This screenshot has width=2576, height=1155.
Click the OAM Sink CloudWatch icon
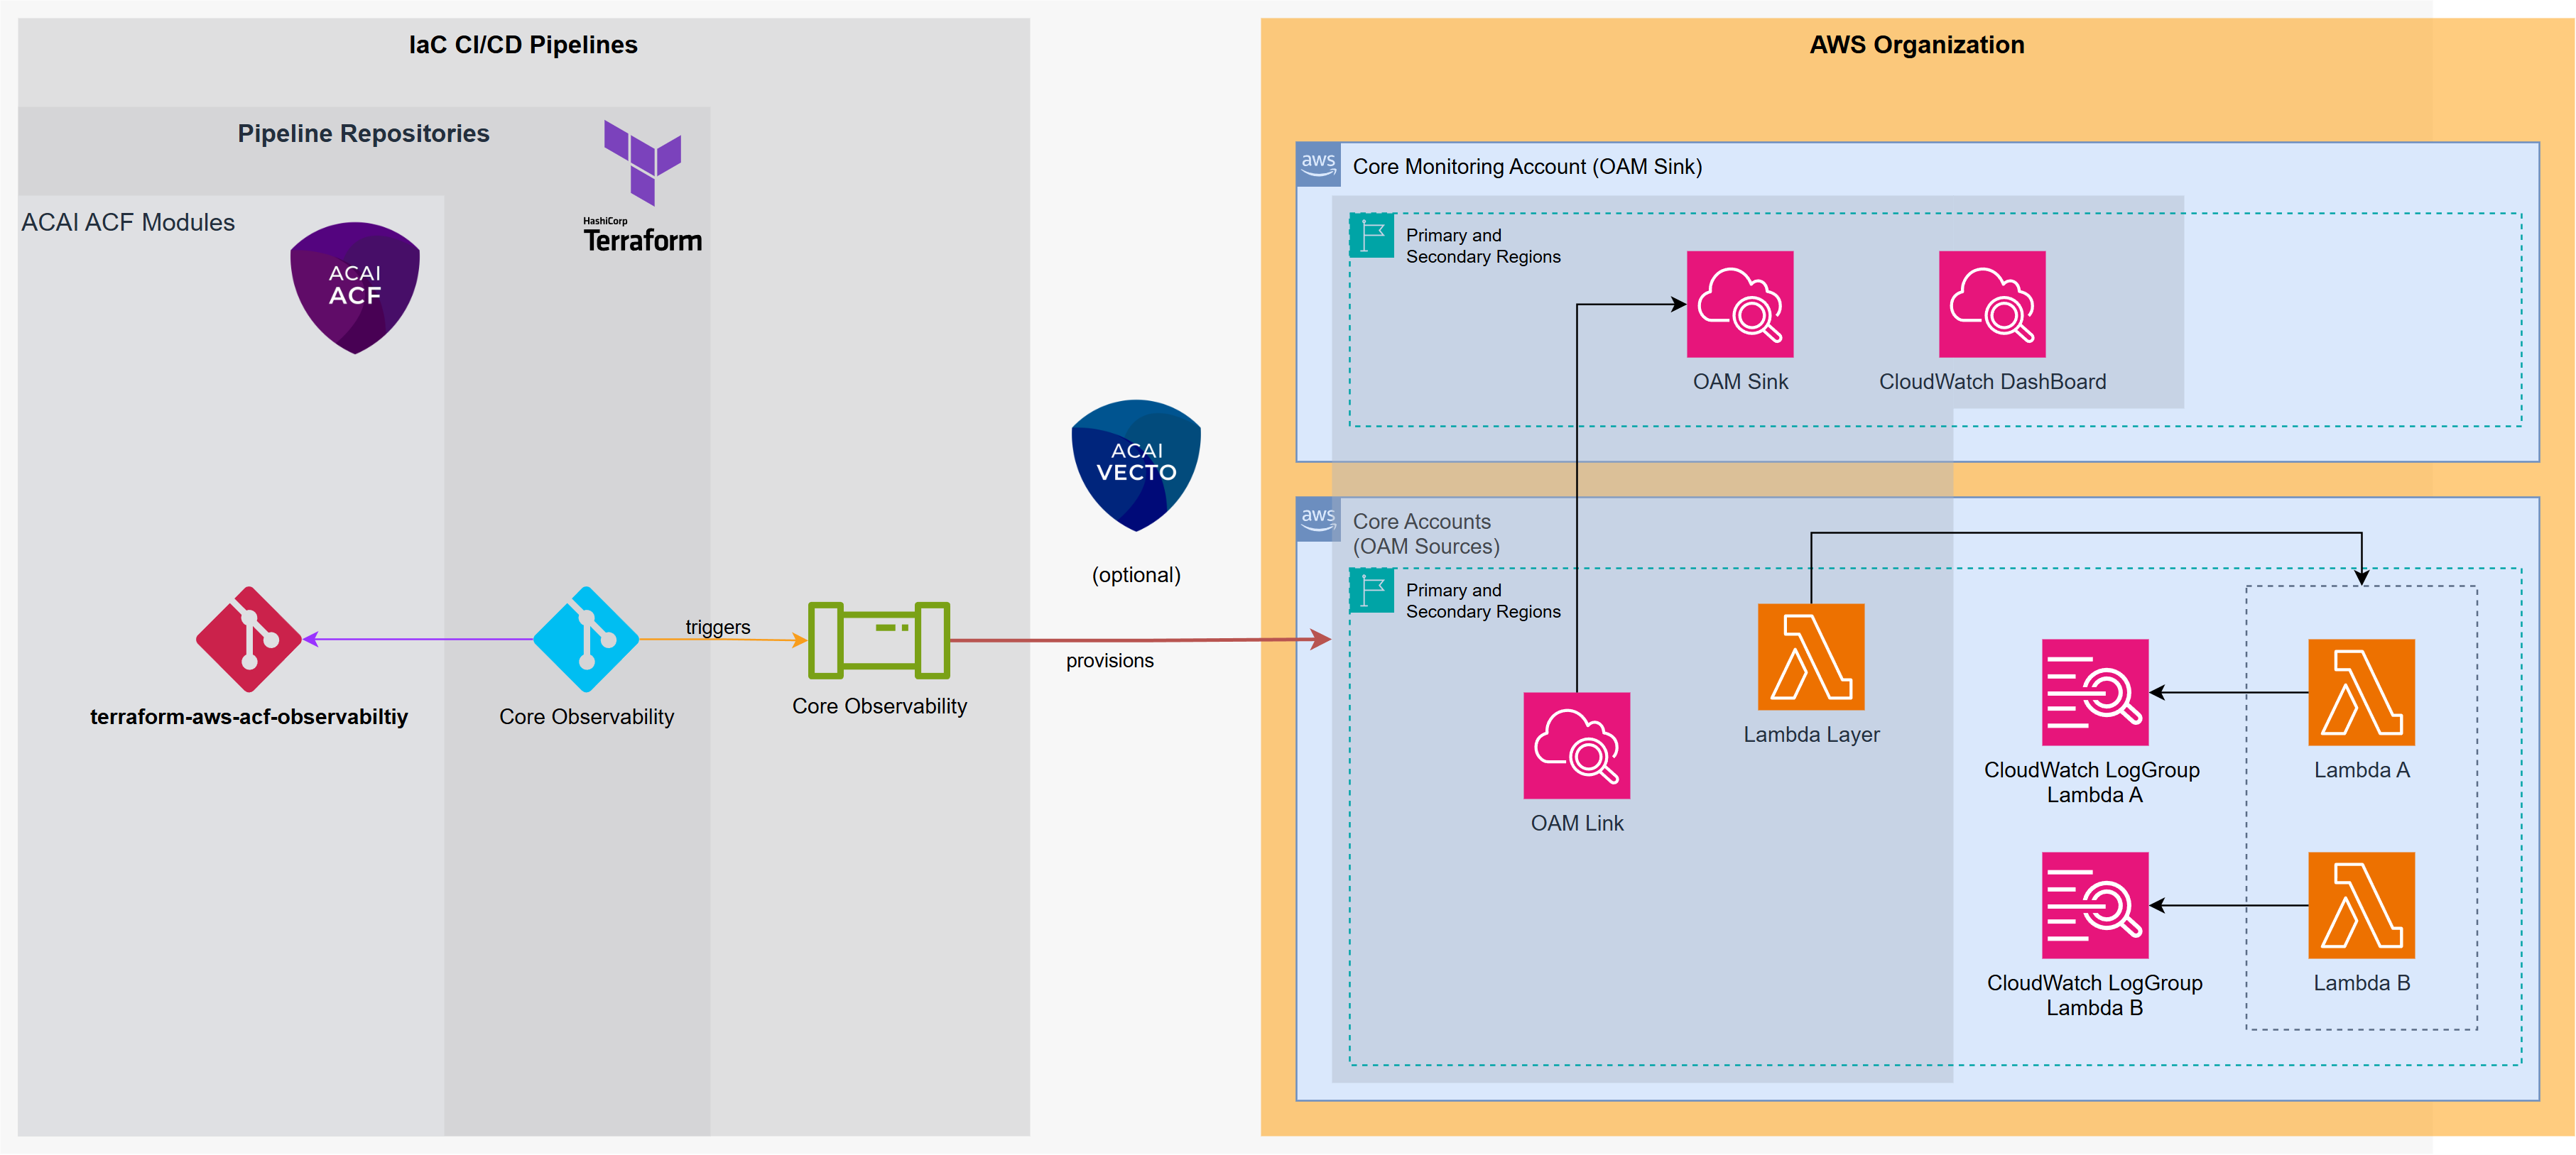click(x=1739, y=304)
